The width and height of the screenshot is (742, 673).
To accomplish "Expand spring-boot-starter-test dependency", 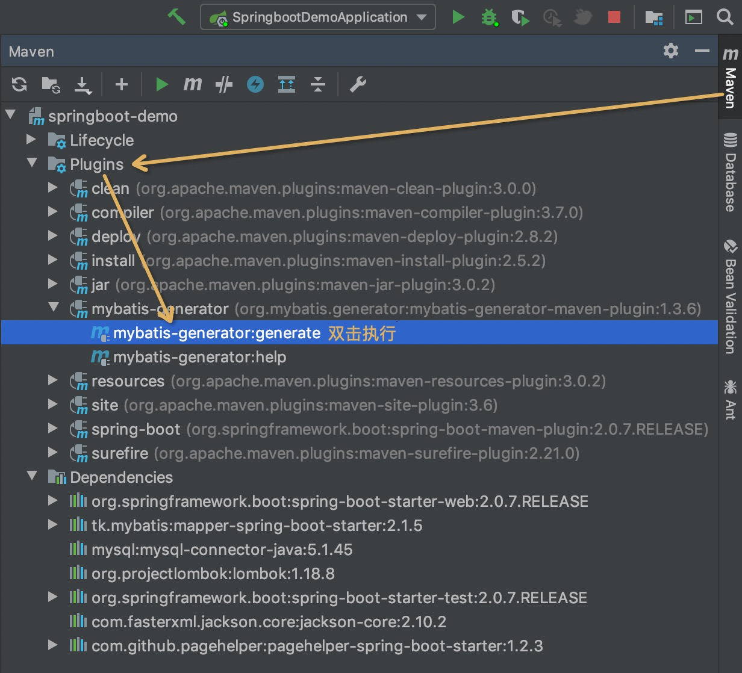I will pos(53,597).
